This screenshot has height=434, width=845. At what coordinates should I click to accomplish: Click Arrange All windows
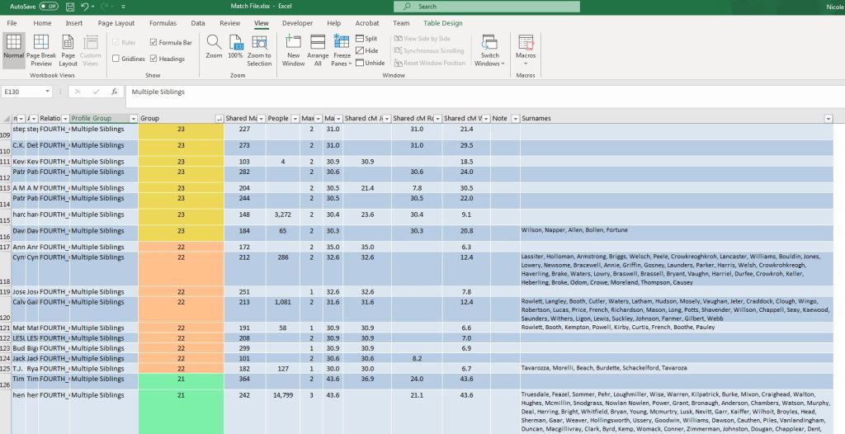coord(318,50)
